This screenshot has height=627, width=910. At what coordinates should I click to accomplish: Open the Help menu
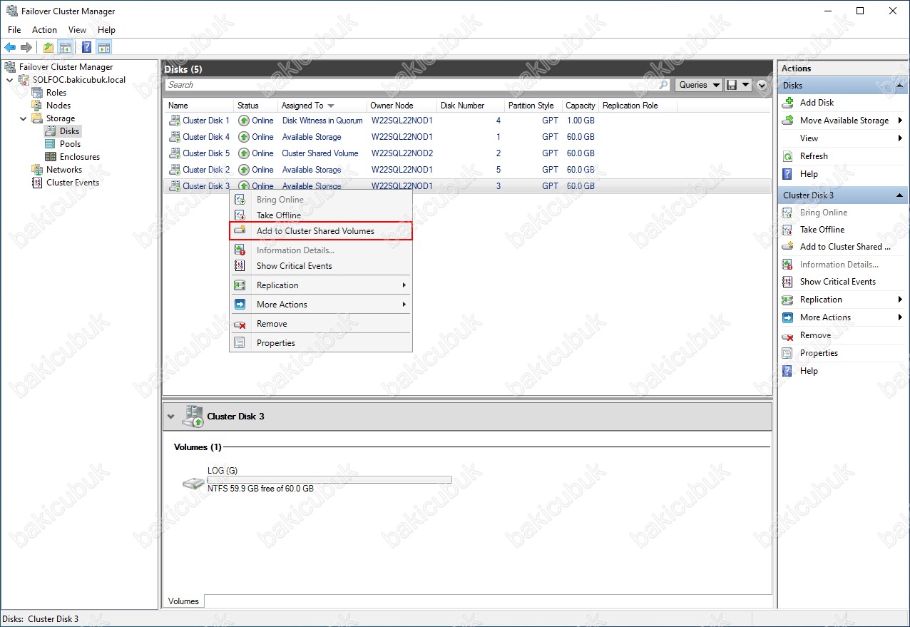point(106,30)
